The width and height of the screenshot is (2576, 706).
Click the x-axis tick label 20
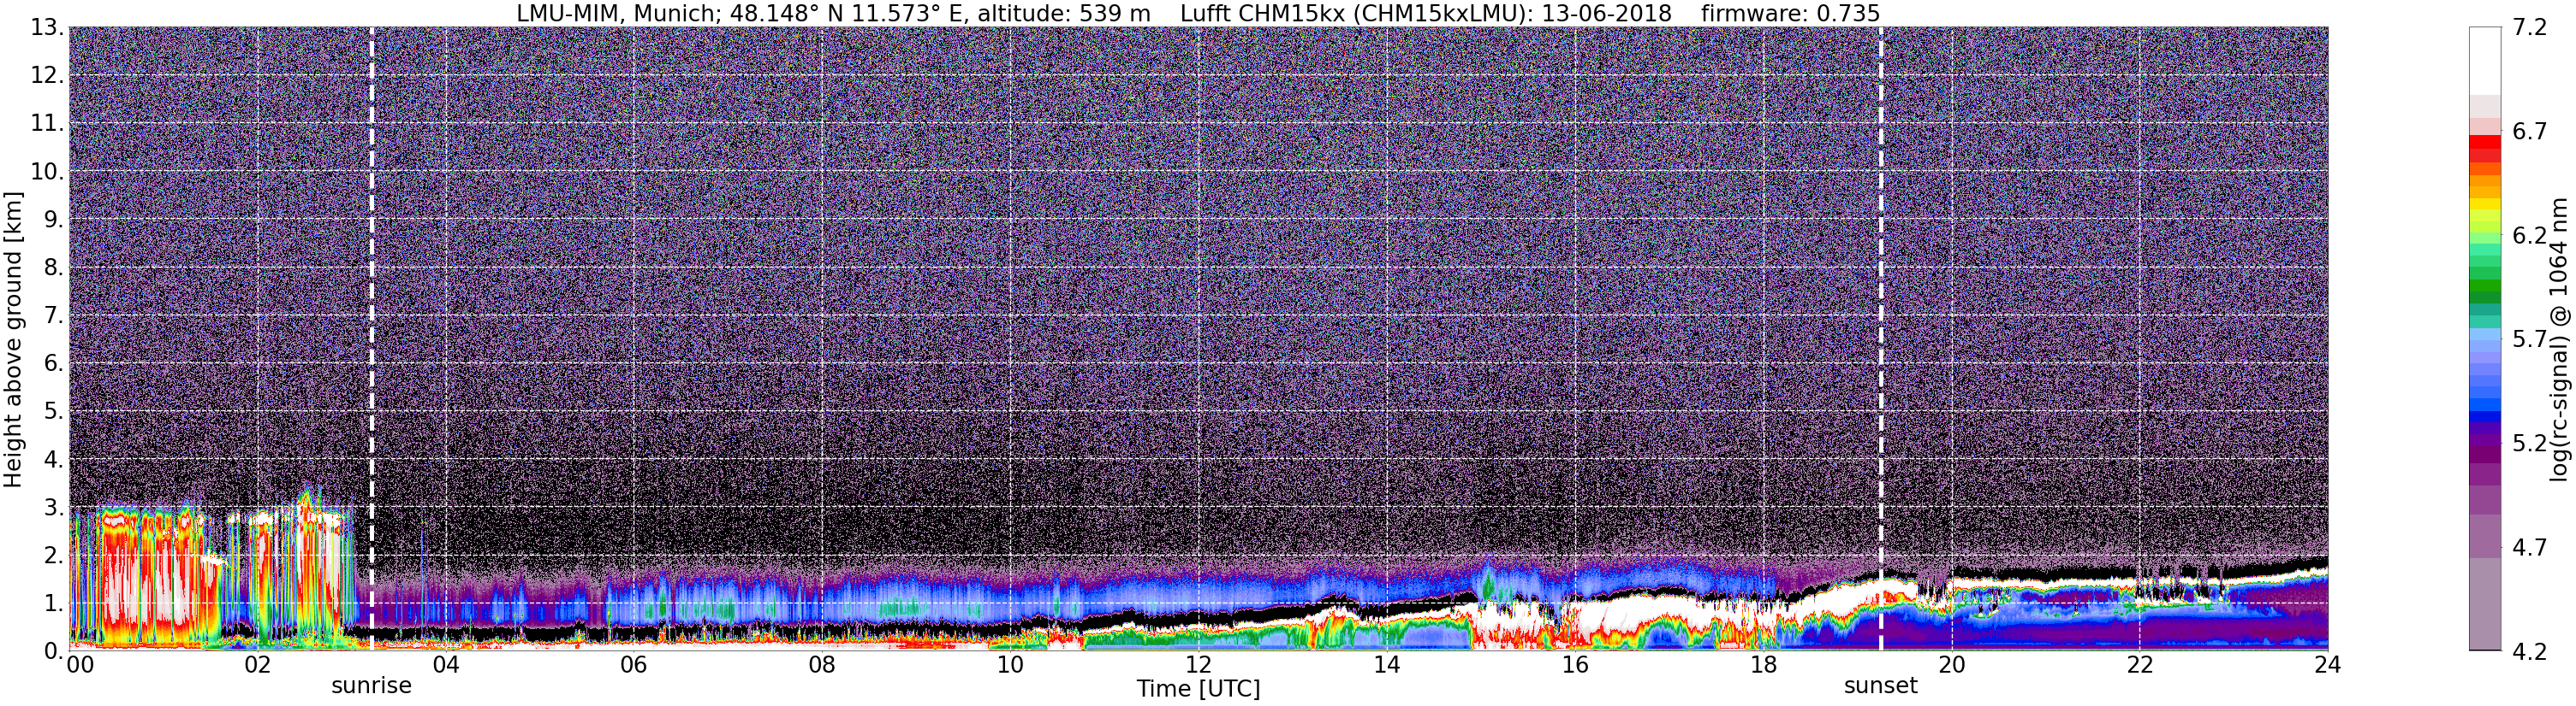[1951, 665]
